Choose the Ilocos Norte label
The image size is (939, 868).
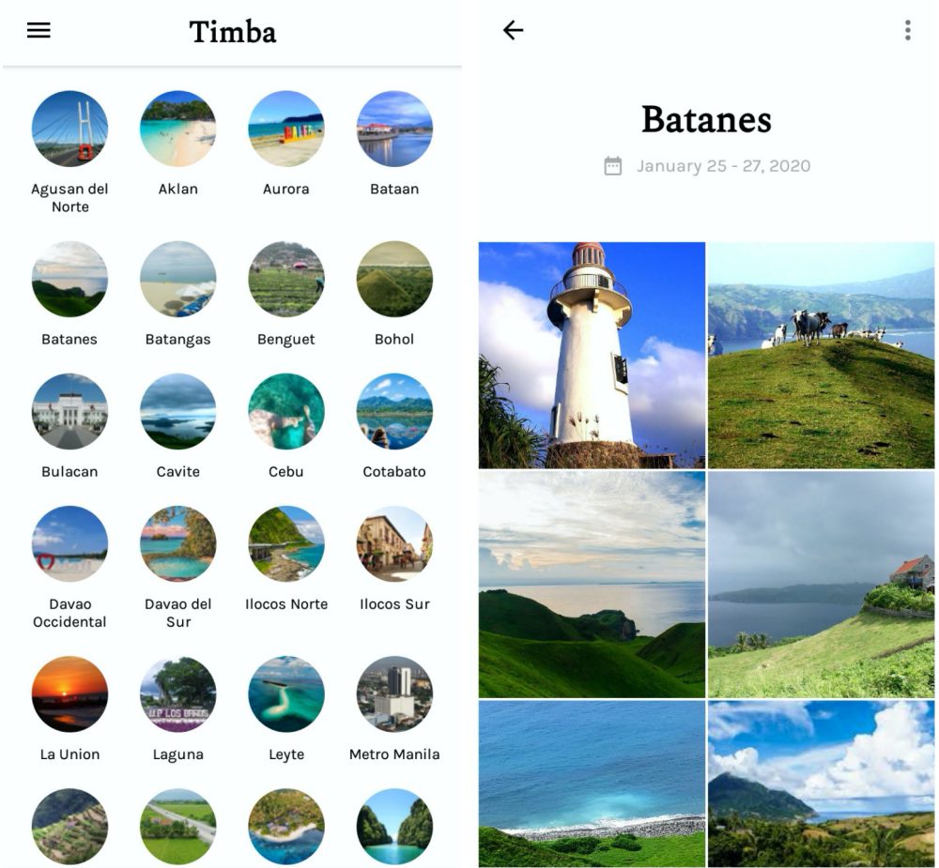point(286,604)
